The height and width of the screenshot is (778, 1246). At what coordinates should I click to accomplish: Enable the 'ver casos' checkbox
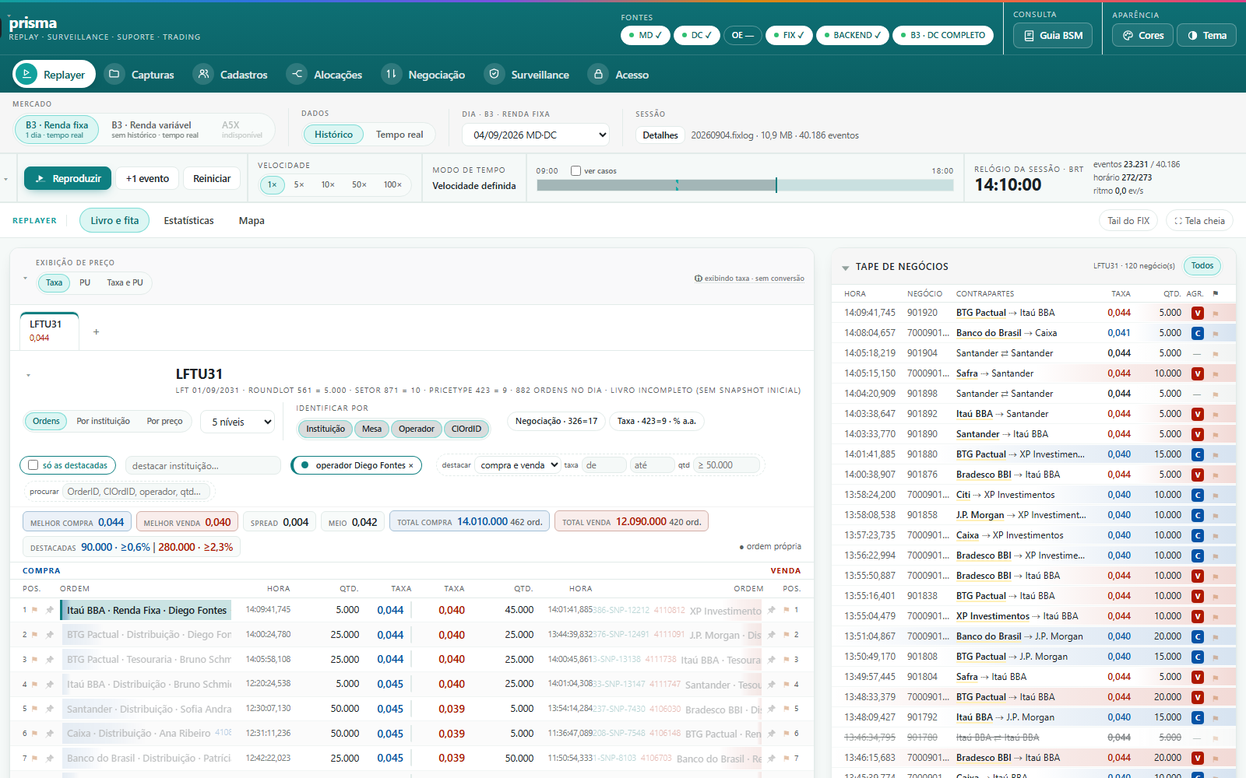pos(576,171)
